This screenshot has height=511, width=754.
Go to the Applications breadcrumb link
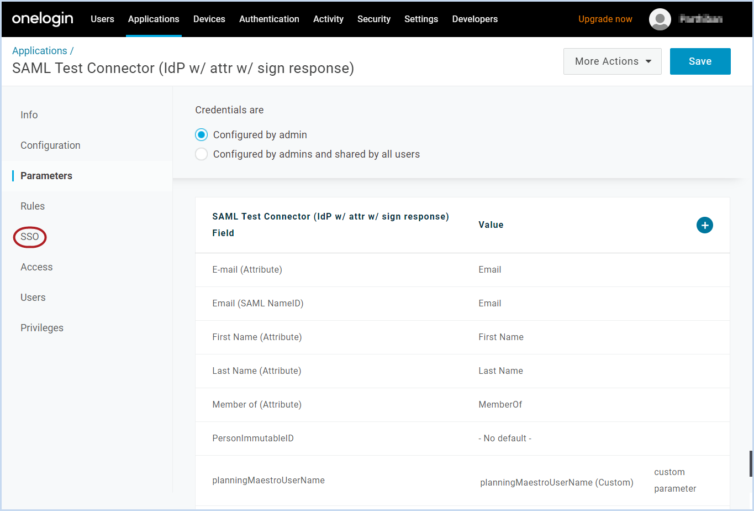40,51
